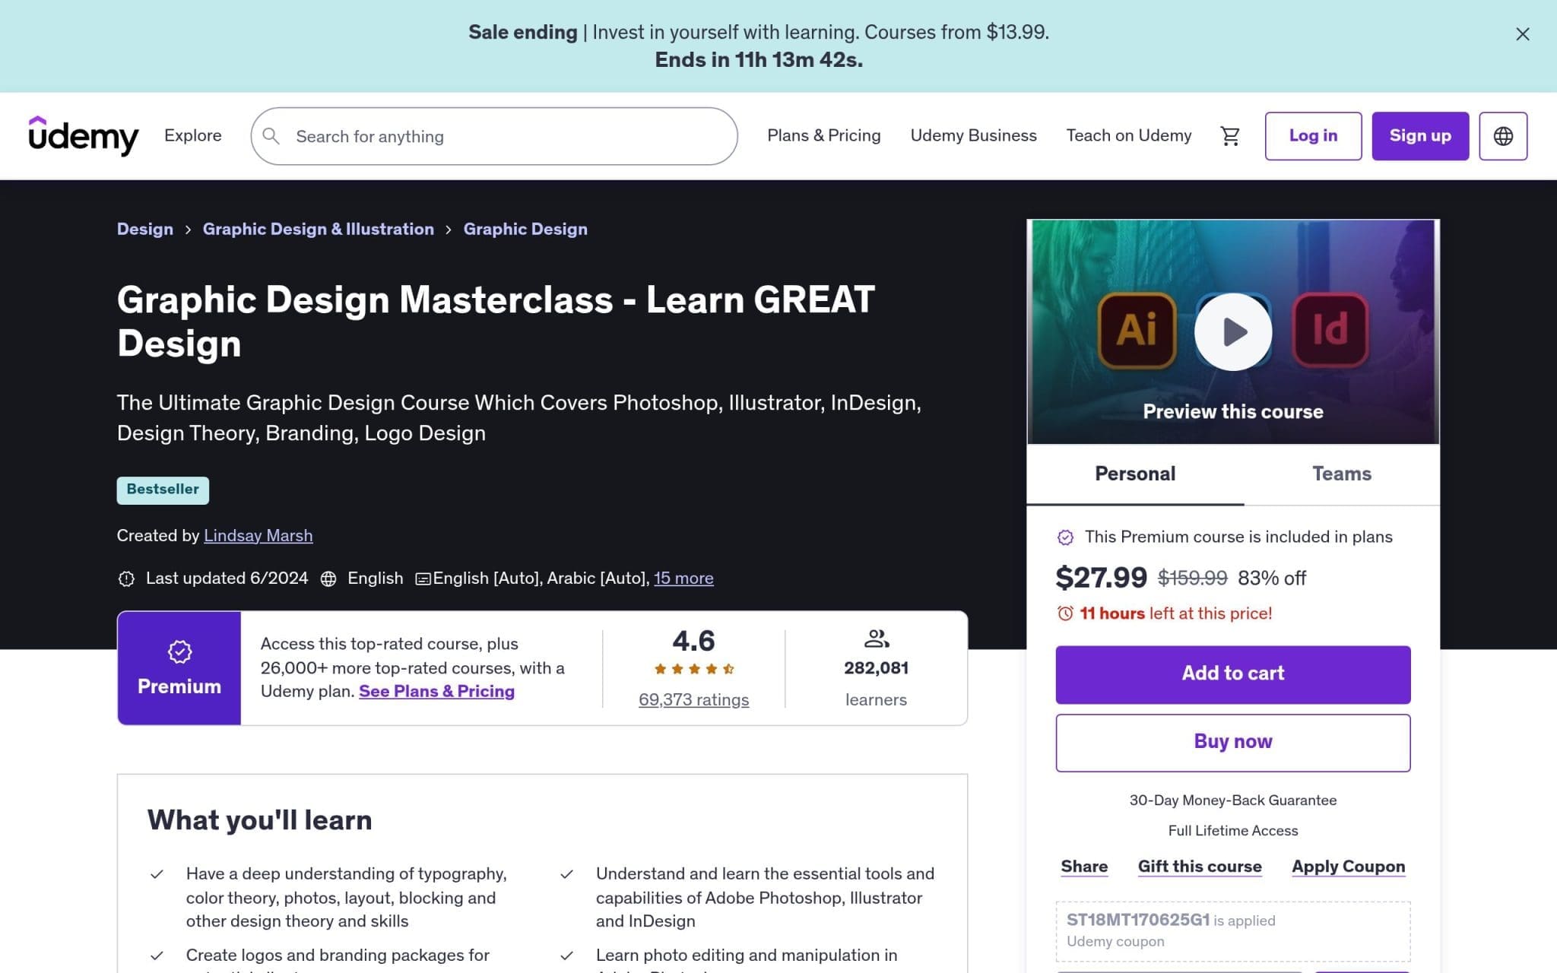Viewport: 1557px width, 973px height.
Task: Click '11 hours left at this price!' text
Action: [x=1175, y=613]
